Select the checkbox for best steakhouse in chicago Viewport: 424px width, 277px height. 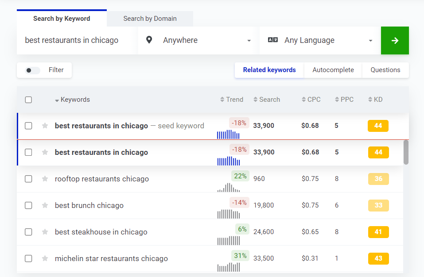28,232
